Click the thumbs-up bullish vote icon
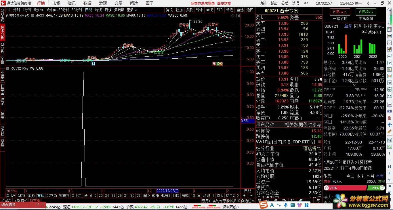 pyautogui.click(x=326, y=188)
